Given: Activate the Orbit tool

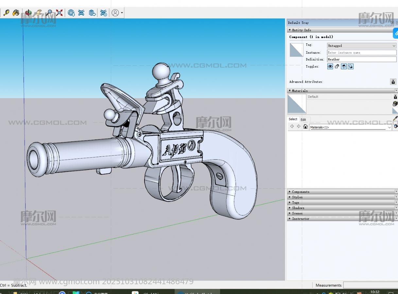Looking at the screenshot, I should (x=28, y=13).
